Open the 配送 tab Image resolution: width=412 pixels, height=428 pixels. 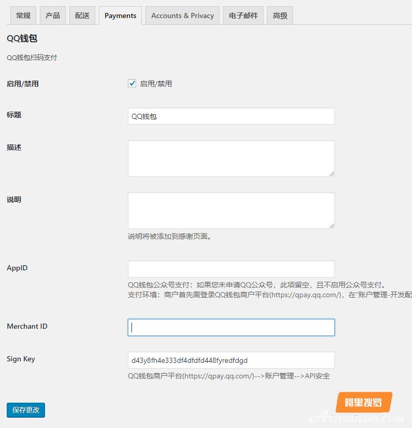82,16
